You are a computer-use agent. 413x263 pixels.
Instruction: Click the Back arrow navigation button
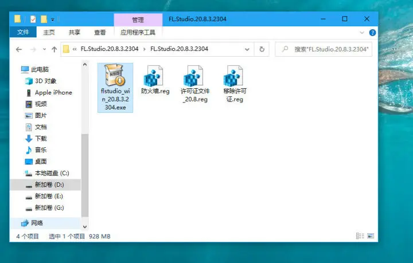coord(19,49)
